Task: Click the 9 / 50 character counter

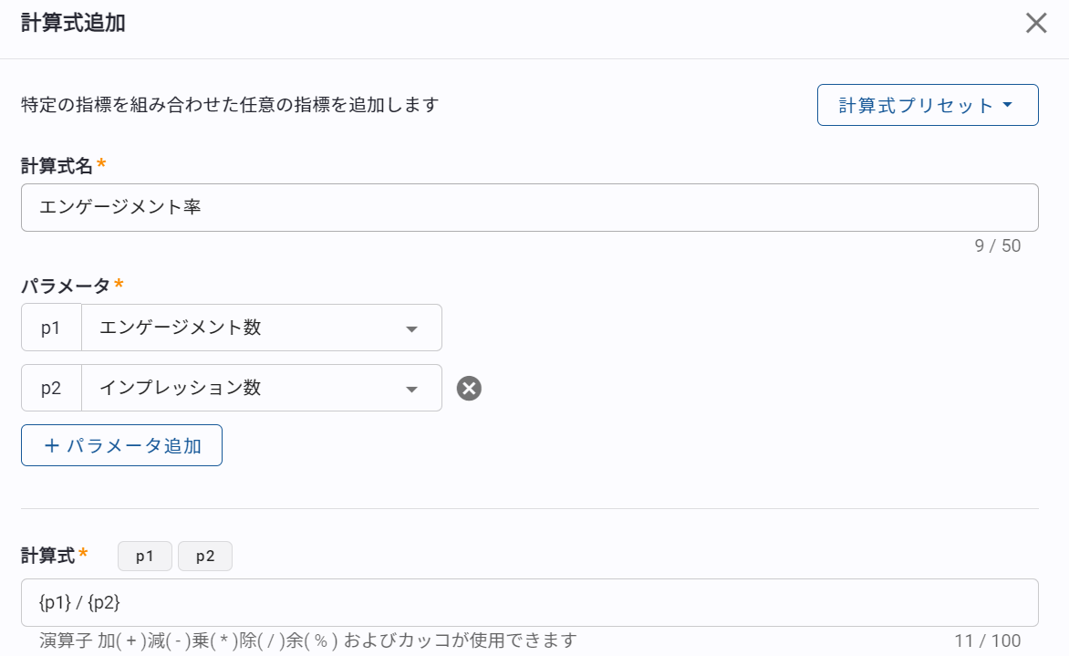Action: pyautogui.click(x=997, y=245)
